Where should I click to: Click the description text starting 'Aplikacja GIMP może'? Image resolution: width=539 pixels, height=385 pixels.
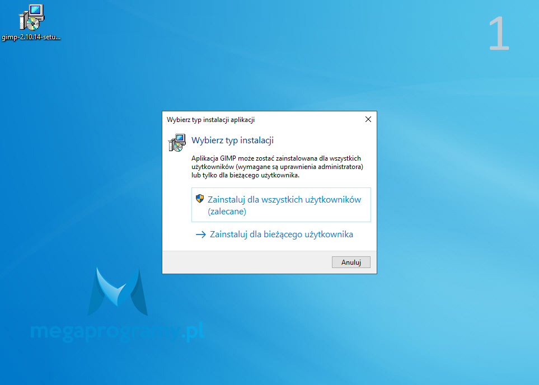pyautogui.click(x=277, y=167)
